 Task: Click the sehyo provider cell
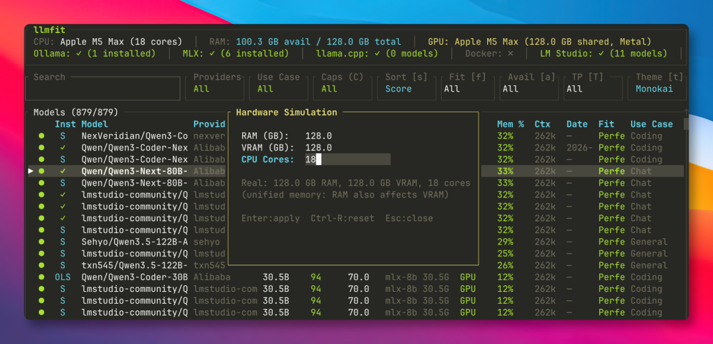point(207,242)
